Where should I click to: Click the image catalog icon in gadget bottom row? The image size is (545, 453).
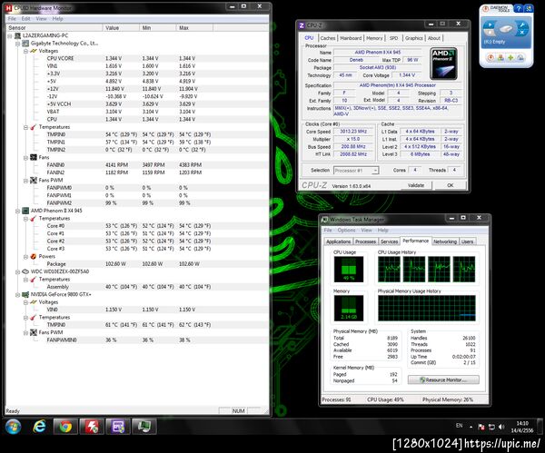pyautogui.click(x=500, y=57)
